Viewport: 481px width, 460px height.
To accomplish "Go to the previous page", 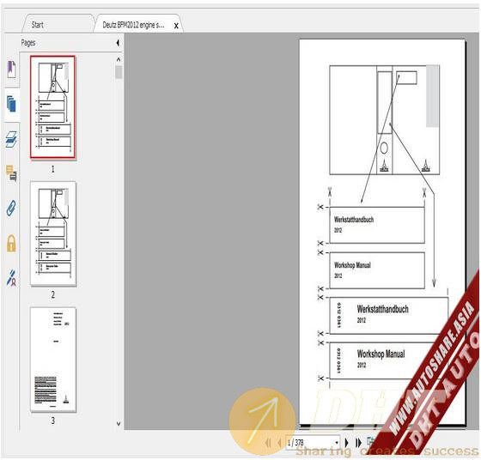I will [x=279, y=443].
